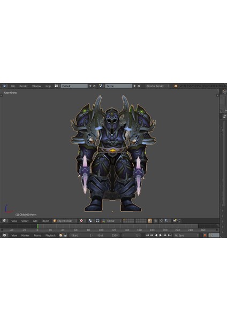Add a new screen layout with plus
Viewport: 227px width, 321px height.
[90, 86]
